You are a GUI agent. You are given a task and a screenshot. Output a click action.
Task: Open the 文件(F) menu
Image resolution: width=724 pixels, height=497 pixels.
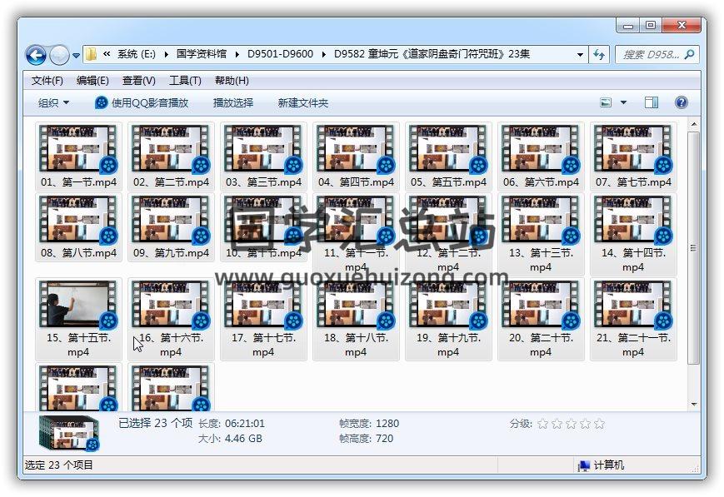[47, 81]
